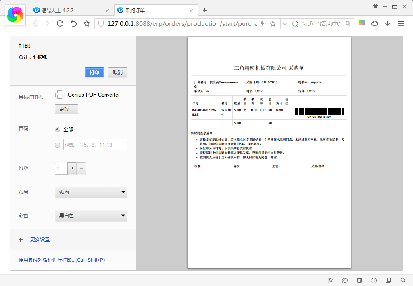Open the 布局 纵向 layout dropdown
The height and width of the screenshot is (286, 413).
coord(91,192)
